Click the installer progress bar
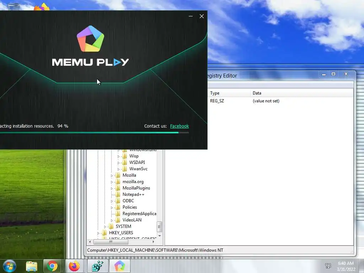The image size is (364, 273). (x=94, y=133)
